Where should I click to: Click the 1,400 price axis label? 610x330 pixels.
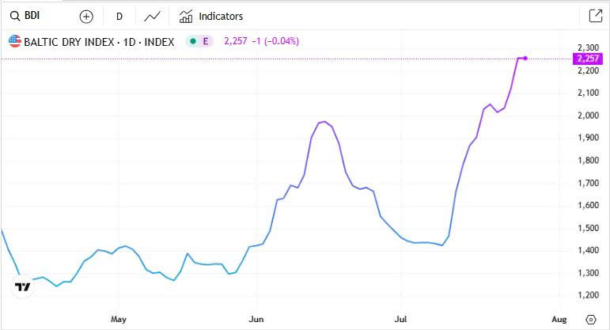pos(588,250)
